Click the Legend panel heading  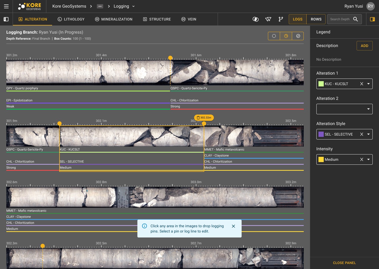323,32
